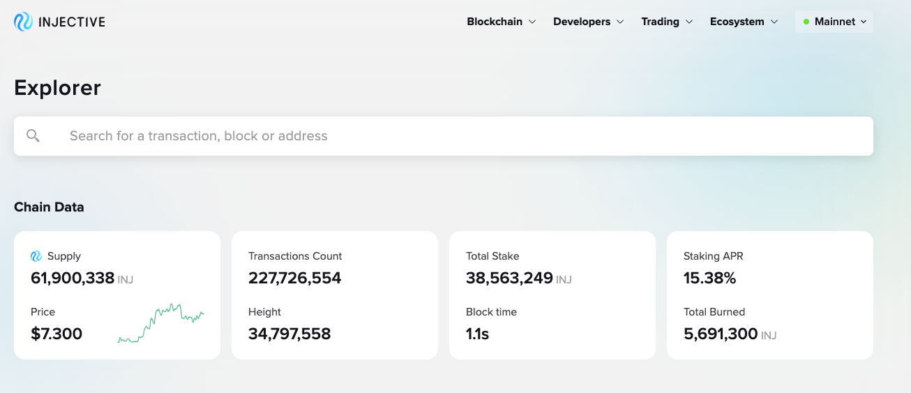This screenshot has height=393, width=911.
Task: Click the Staking APR percentage
Action: click(x=710, y=278)
